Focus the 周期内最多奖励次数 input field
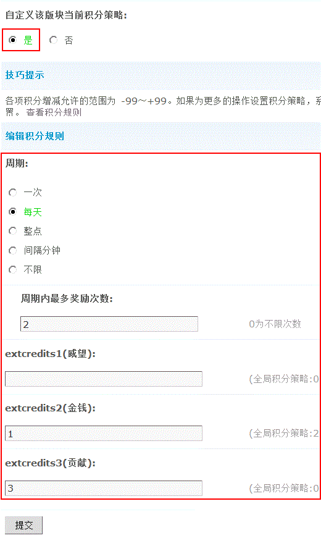The width and height of the screenshot is (321, 538). 109,324
